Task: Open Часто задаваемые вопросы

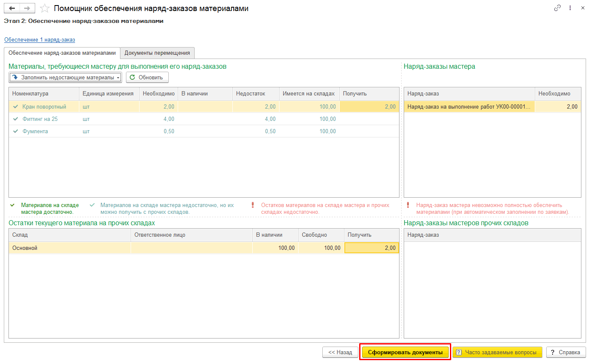Action: (x=497, y=352)
